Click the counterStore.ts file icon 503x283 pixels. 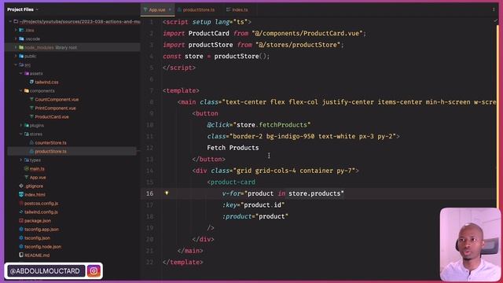point(31,143)
